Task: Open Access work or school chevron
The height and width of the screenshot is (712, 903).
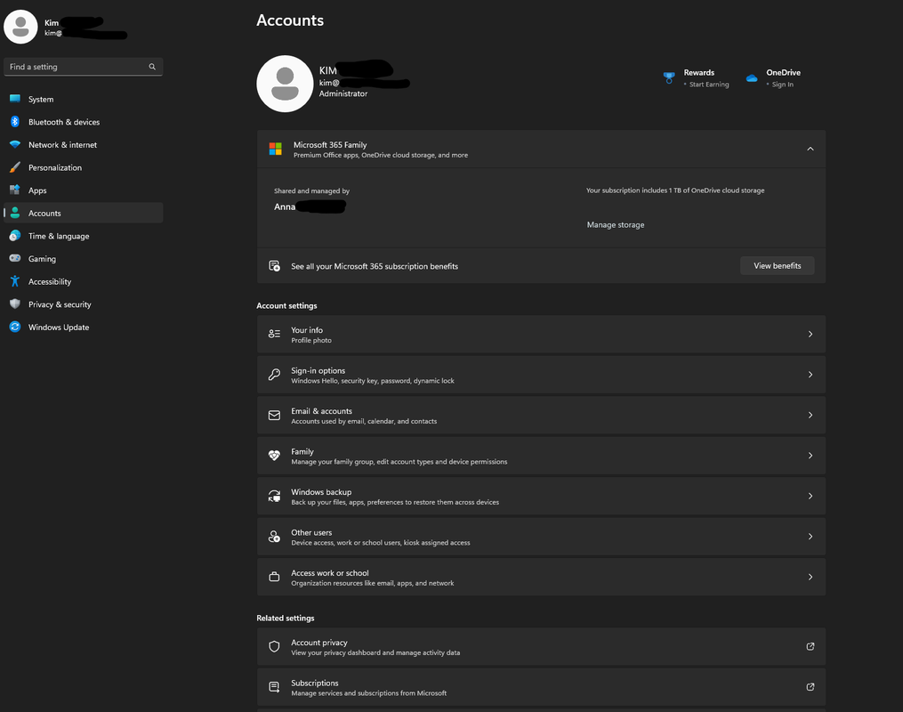Action: (810, 577)
